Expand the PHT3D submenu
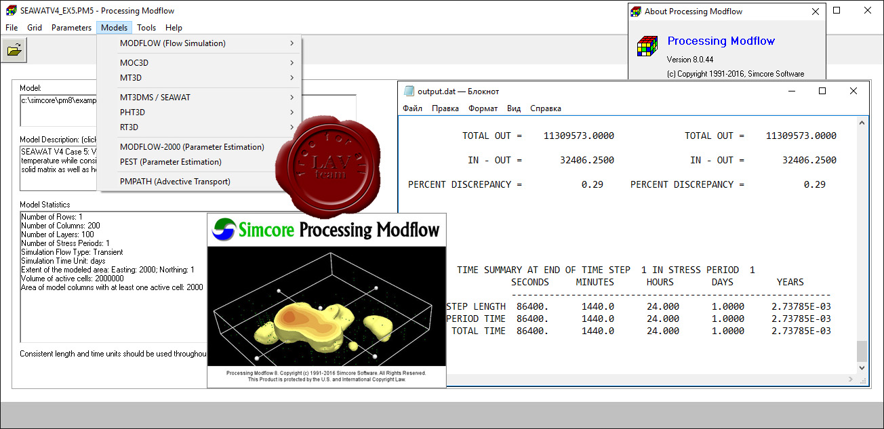The image size is (884, 429). click(199, 113)
